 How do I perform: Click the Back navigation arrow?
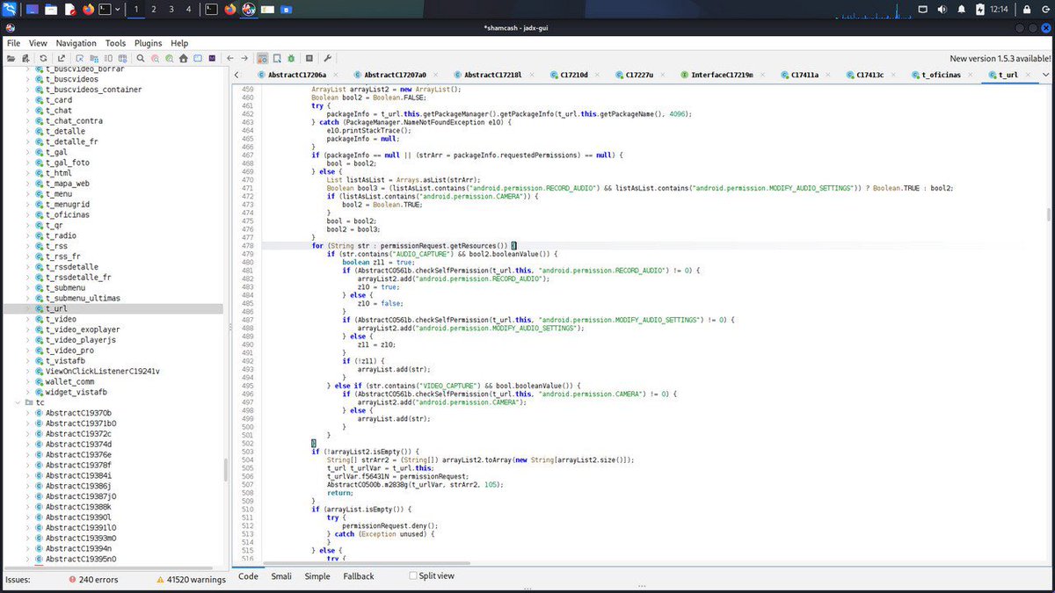click(x=229, y=58)
